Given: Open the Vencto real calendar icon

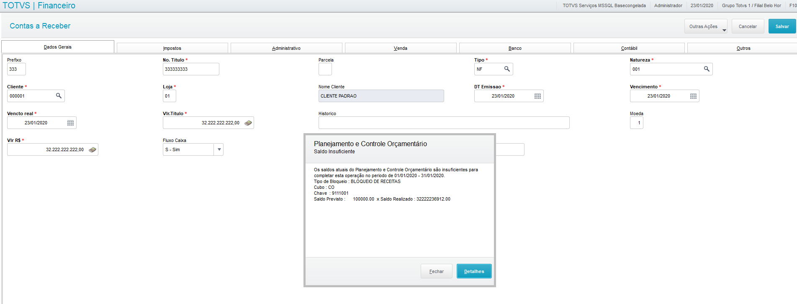Looking at the screenshot, I should (x=70, y=123).
